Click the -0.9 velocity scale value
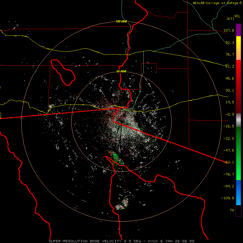 230,114
